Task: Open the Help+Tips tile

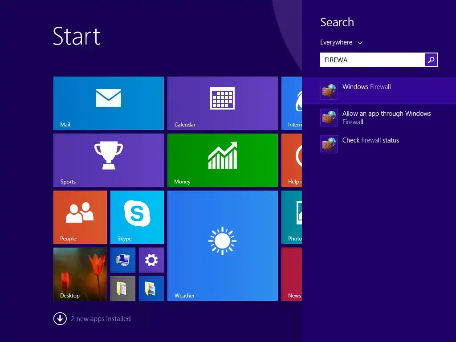Action: (x=292, y=160)
